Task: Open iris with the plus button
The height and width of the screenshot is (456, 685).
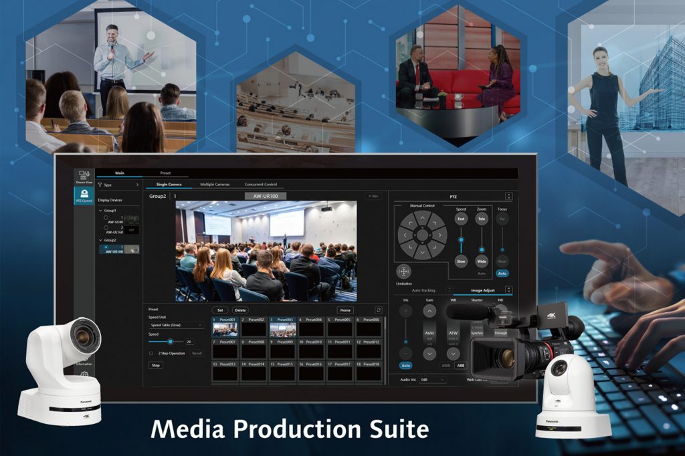Action: point(406,311)
